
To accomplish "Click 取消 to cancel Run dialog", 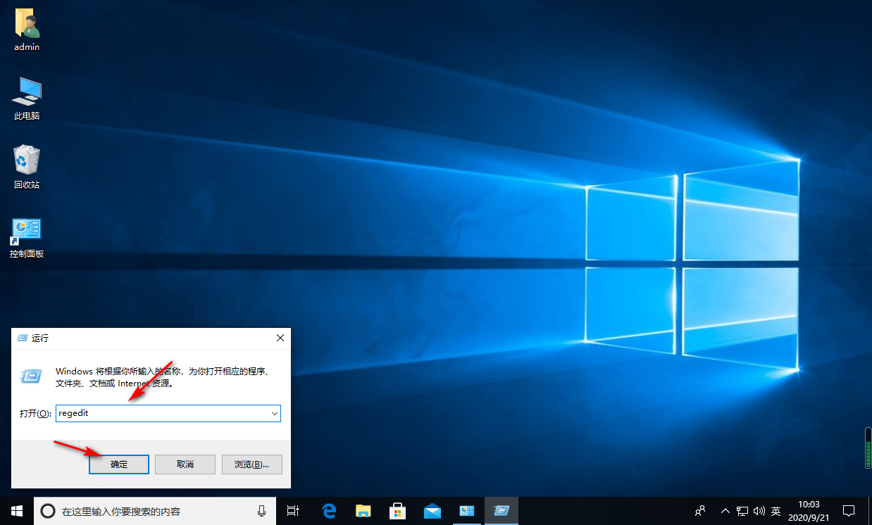I will (x=185, y=464).
